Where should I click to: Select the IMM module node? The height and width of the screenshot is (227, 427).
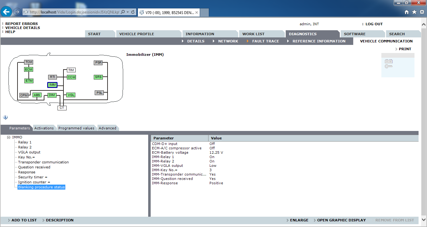(53, 85)
